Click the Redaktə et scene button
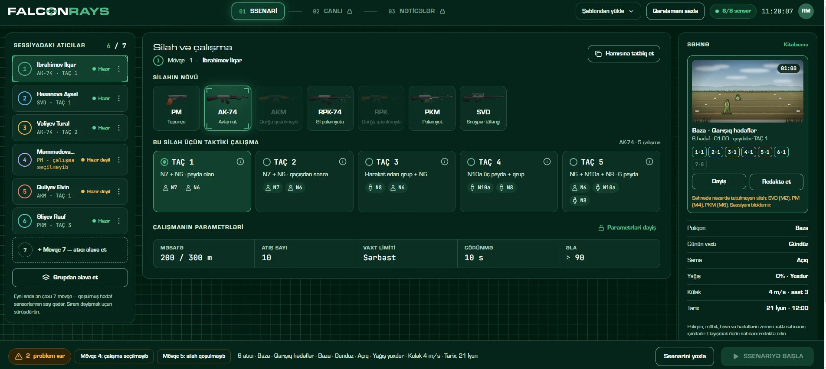Screen dimensions: 826x369 point(777,182)
